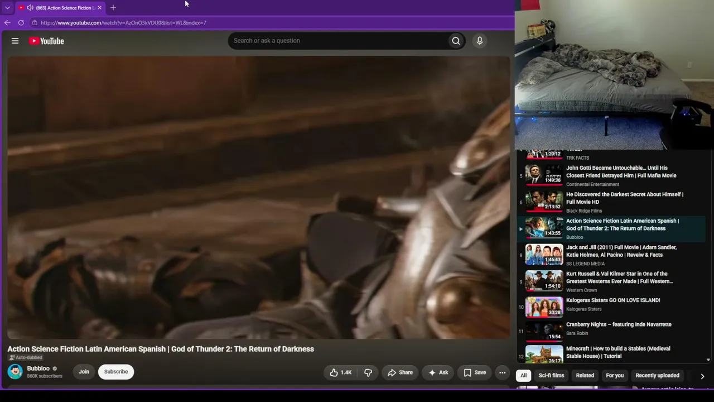Open the Ask AI button
The image size is (714, 402).
438,372
